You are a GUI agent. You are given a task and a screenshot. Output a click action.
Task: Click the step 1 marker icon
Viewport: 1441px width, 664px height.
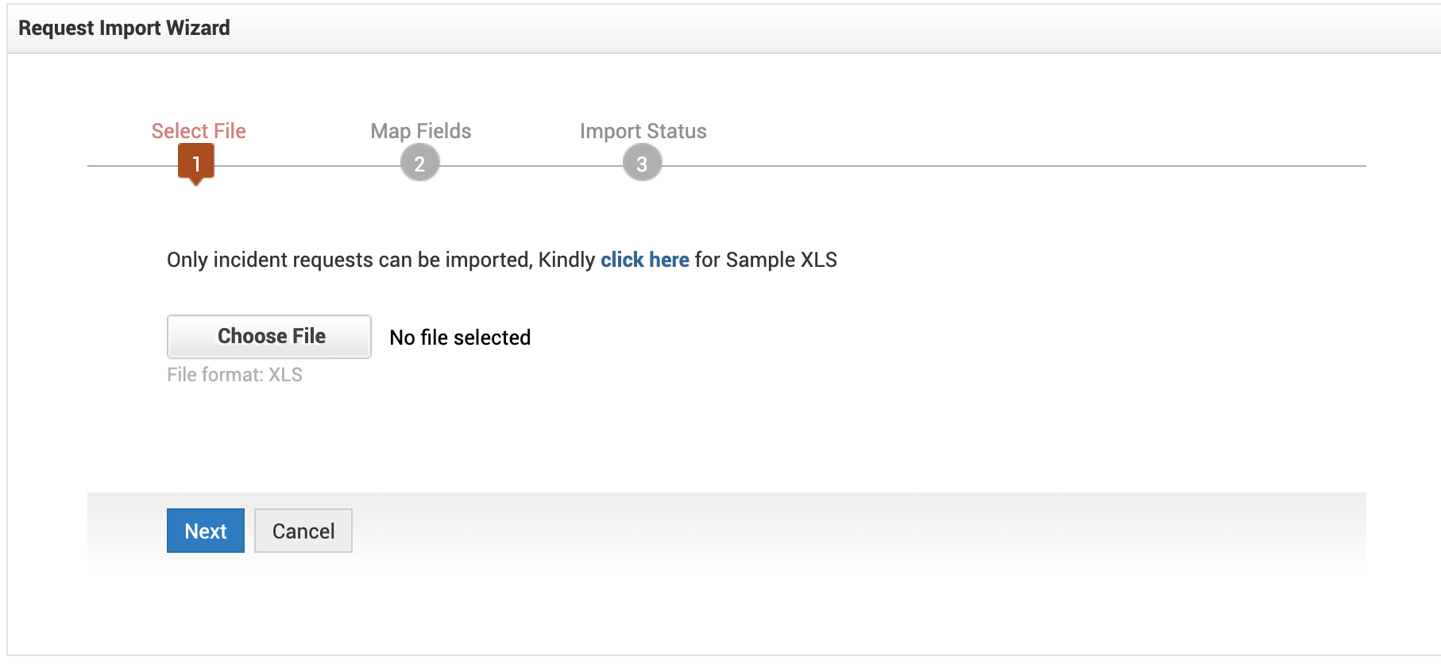[196, 163]
